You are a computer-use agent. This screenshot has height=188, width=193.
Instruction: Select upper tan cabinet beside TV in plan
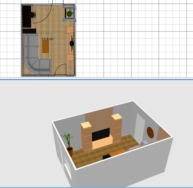point(70,30)
